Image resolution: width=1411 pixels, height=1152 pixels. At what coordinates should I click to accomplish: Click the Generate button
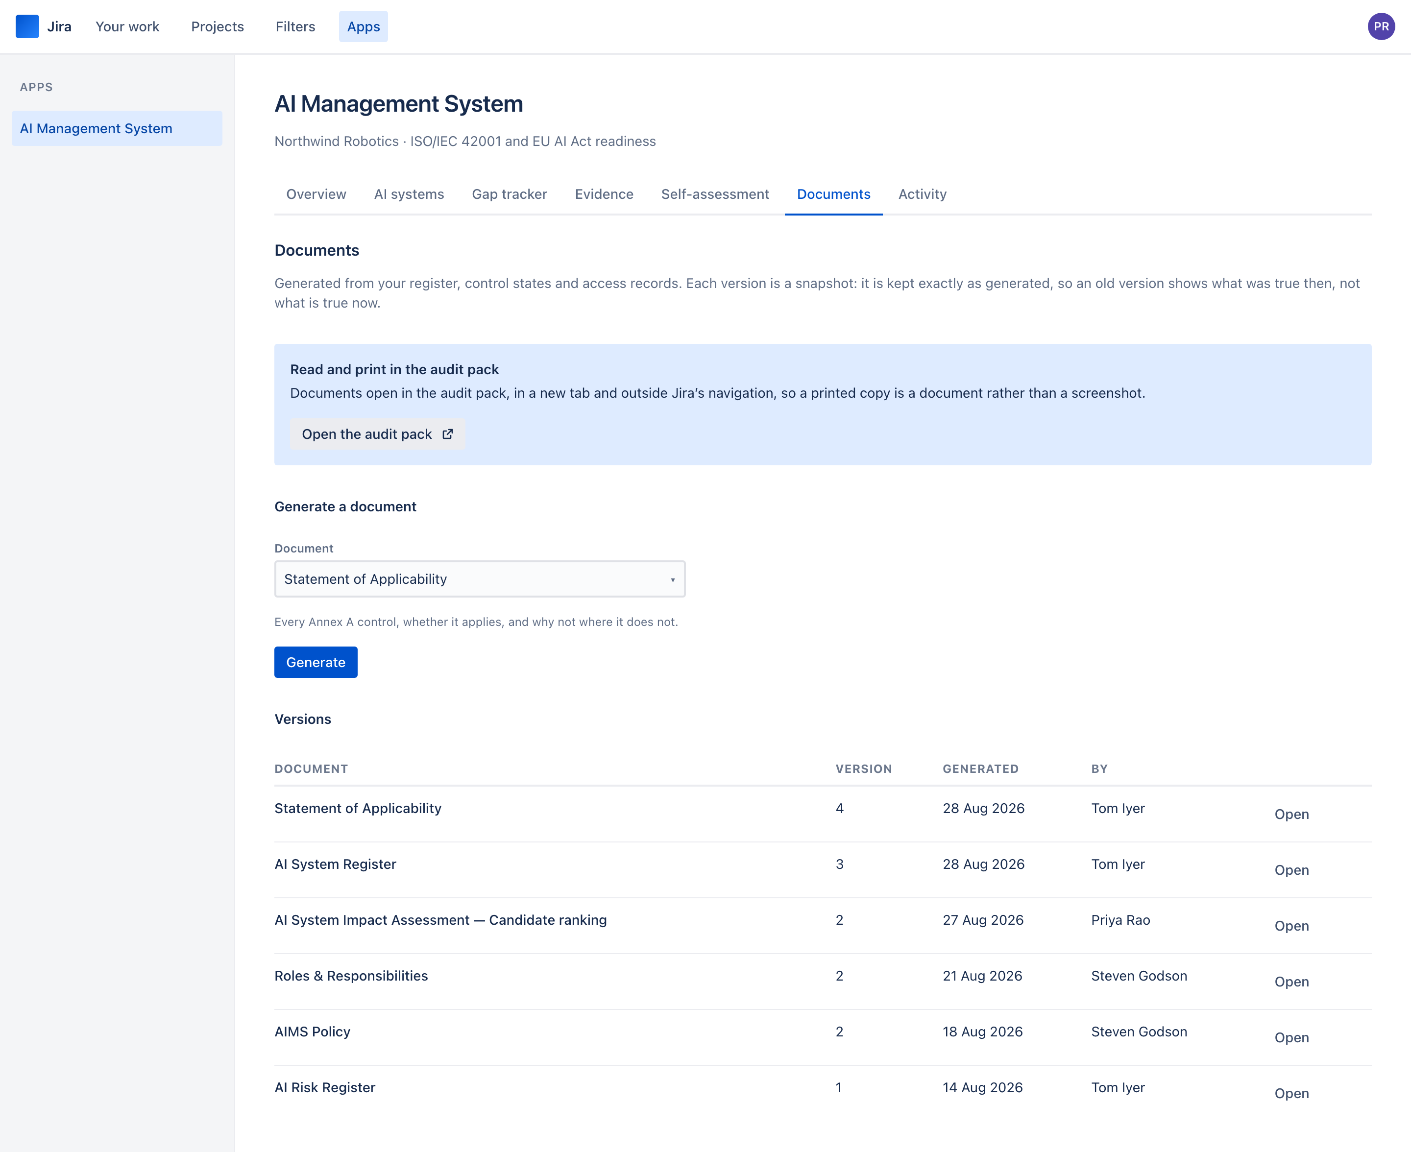tap(316, 662)
